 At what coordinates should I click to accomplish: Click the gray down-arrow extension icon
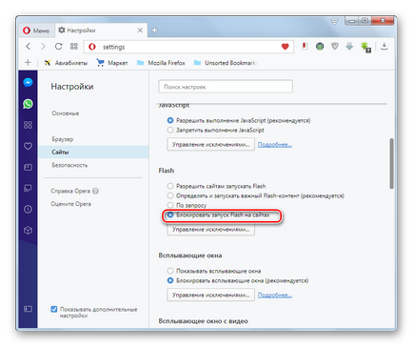pyautogui.click(x=349, y=47)
